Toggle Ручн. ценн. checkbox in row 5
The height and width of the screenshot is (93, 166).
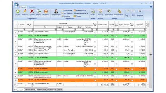[132, 51]
